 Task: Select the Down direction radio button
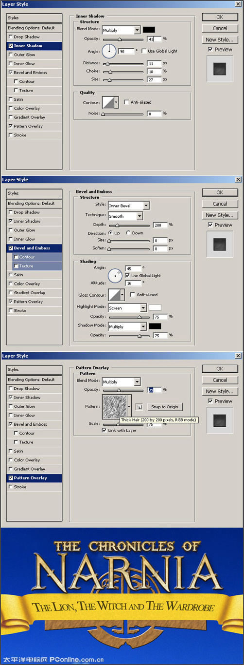[x=128, y=233]
